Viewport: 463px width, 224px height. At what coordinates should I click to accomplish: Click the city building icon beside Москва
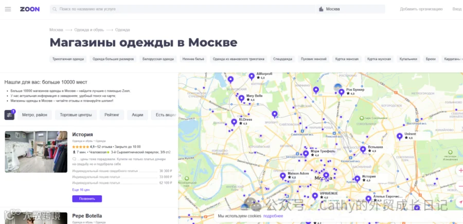coord(321,9)
